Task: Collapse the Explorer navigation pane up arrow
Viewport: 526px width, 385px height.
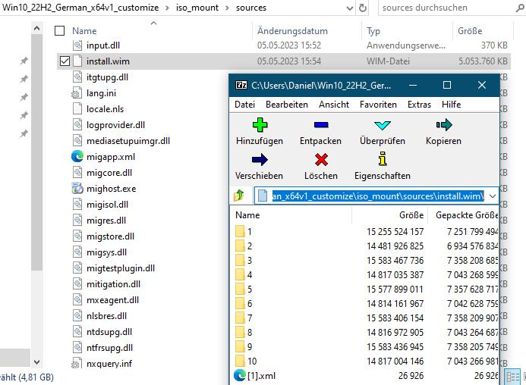Action: click(x=37, y=29)
